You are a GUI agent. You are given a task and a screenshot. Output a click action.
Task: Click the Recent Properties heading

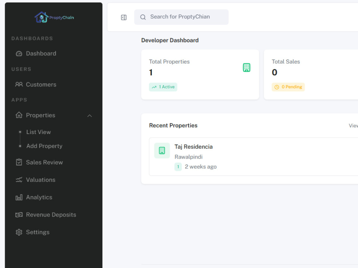[x=173, y=125]
